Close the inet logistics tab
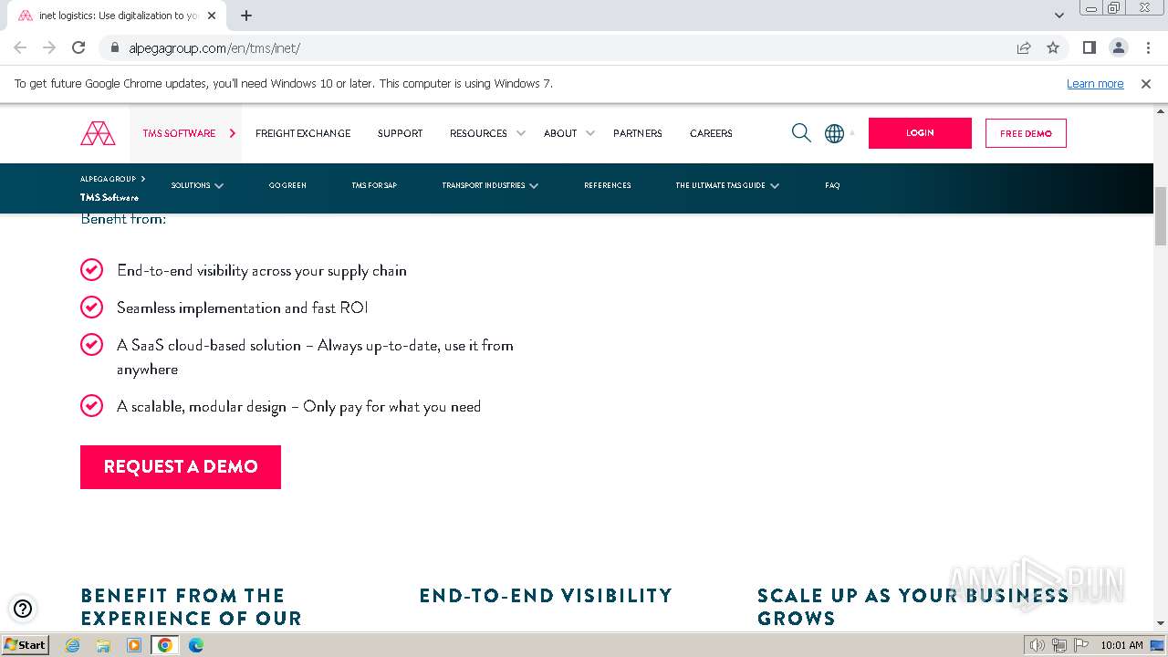The width and height of the screenshot is (1168, 657). click(212, 16)
